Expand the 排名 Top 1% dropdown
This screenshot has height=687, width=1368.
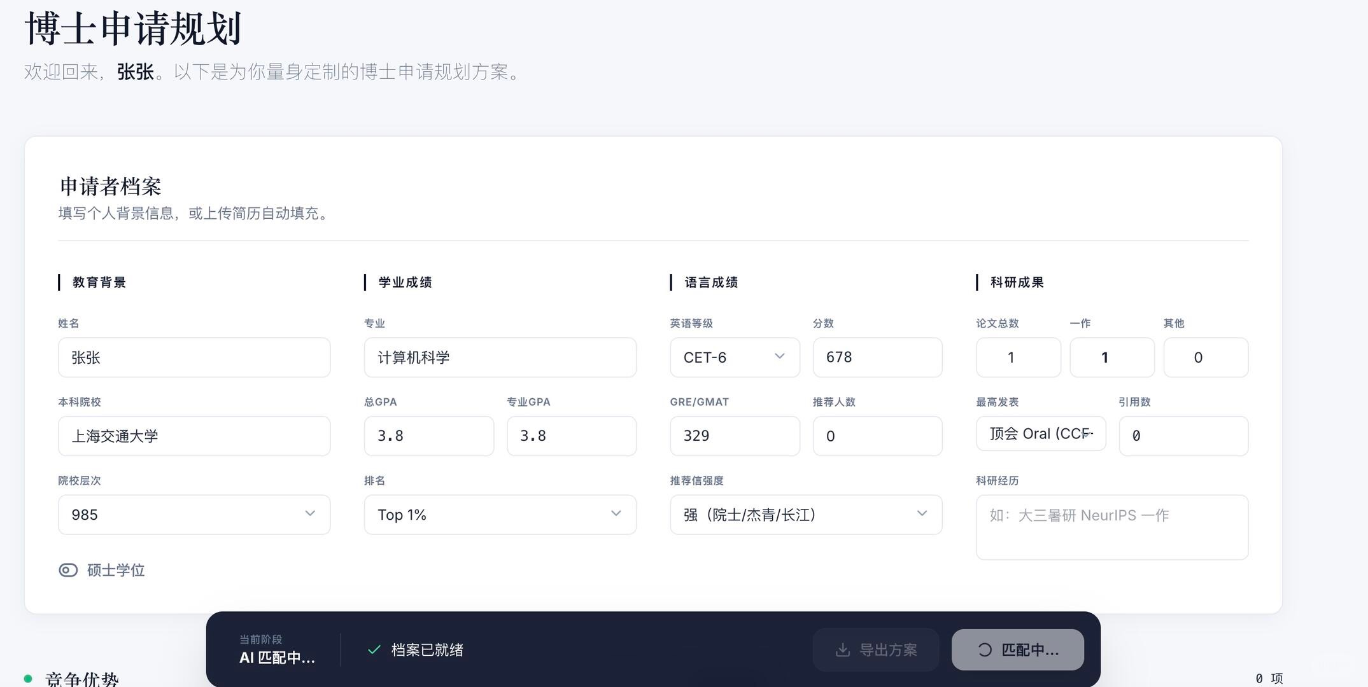point(500,515)
